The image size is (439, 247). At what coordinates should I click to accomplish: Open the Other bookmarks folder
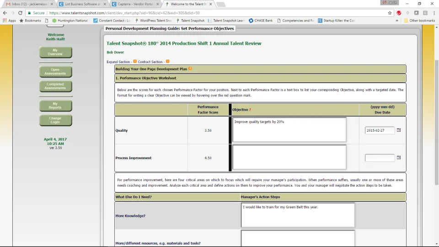pyautogui.click(x=419, y=21)
